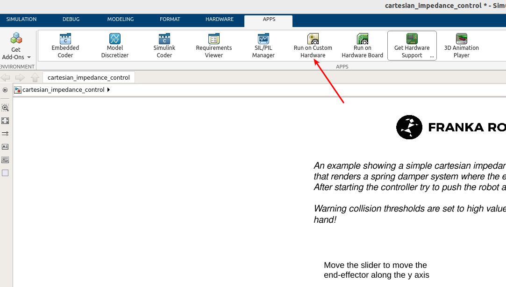This screenshot has width=506, height=287.
Task: Open the Simulink Coder app
Action: (x=164, y=46)
